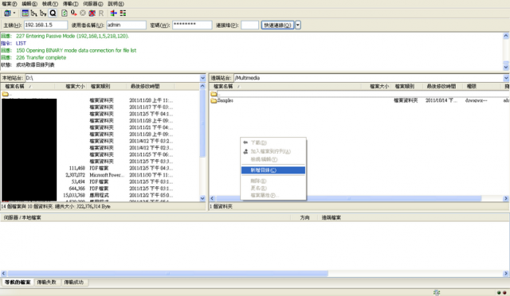This screenshot has height=296, width=510.
Task: Disconnect from the server via toolbar icon
Action: coord(92,14)
